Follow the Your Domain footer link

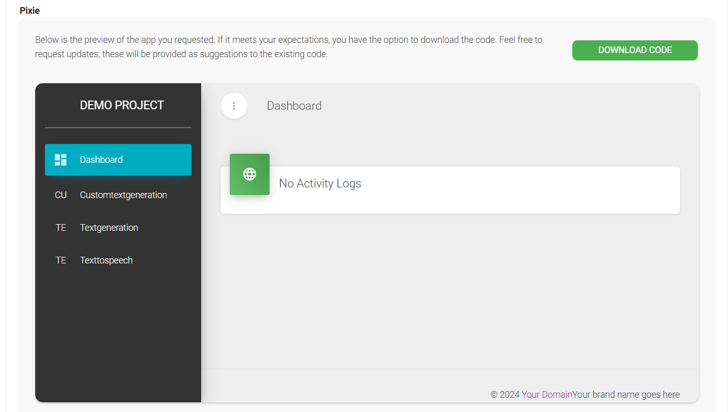(547, 394)
